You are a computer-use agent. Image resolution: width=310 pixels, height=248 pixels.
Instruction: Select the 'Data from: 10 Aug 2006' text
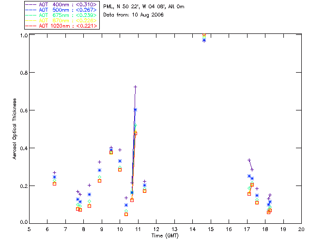point(133,15)
